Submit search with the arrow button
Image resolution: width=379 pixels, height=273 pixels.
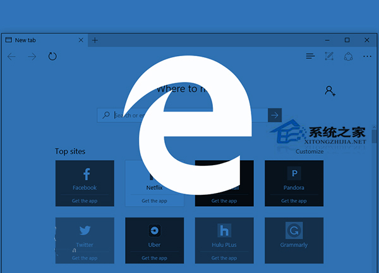274,115
